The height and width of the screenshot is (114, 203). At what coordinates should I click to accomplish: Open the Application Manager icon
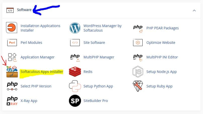pos(12,57)
